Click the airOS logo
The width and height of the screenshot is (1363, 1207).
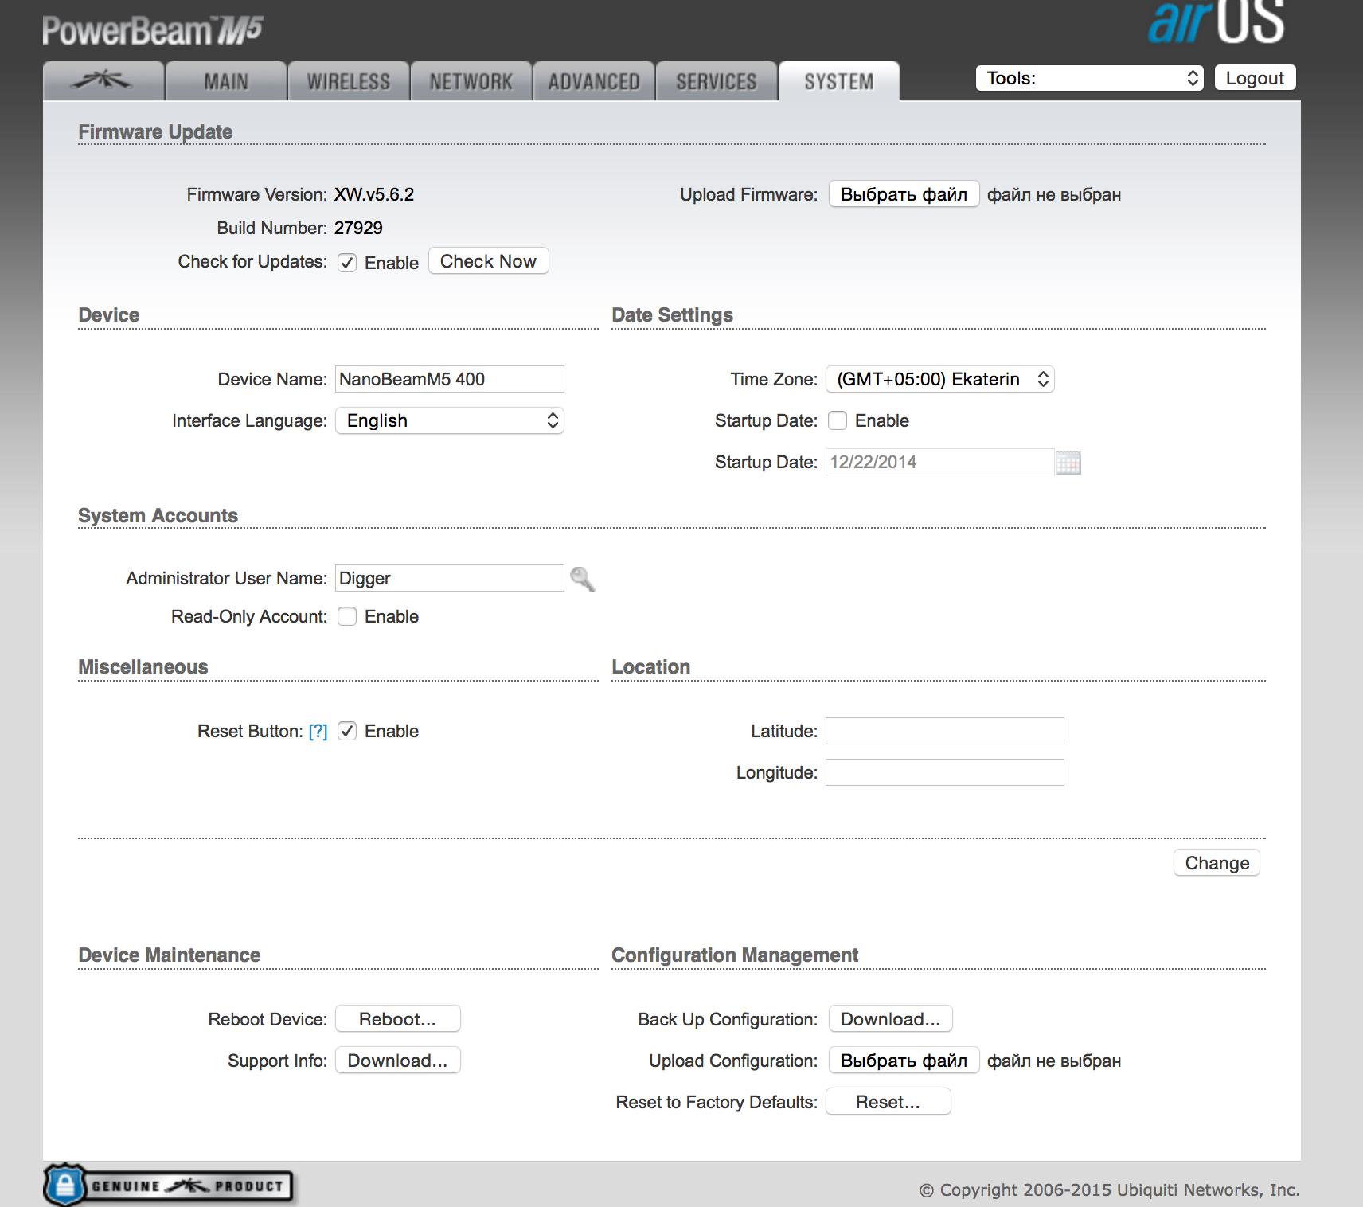[1216, 22]
